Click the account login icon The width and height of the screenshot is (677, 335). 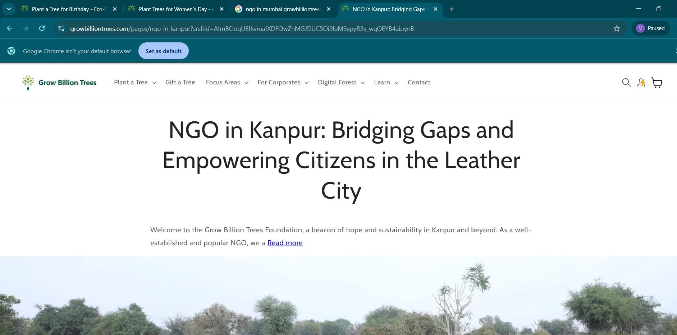pos(641,83)
